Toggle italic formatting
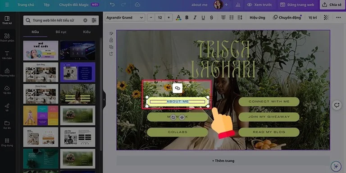The width and height of the screenshot is (346, 173). pyautogui.click(x=195, y=18)
